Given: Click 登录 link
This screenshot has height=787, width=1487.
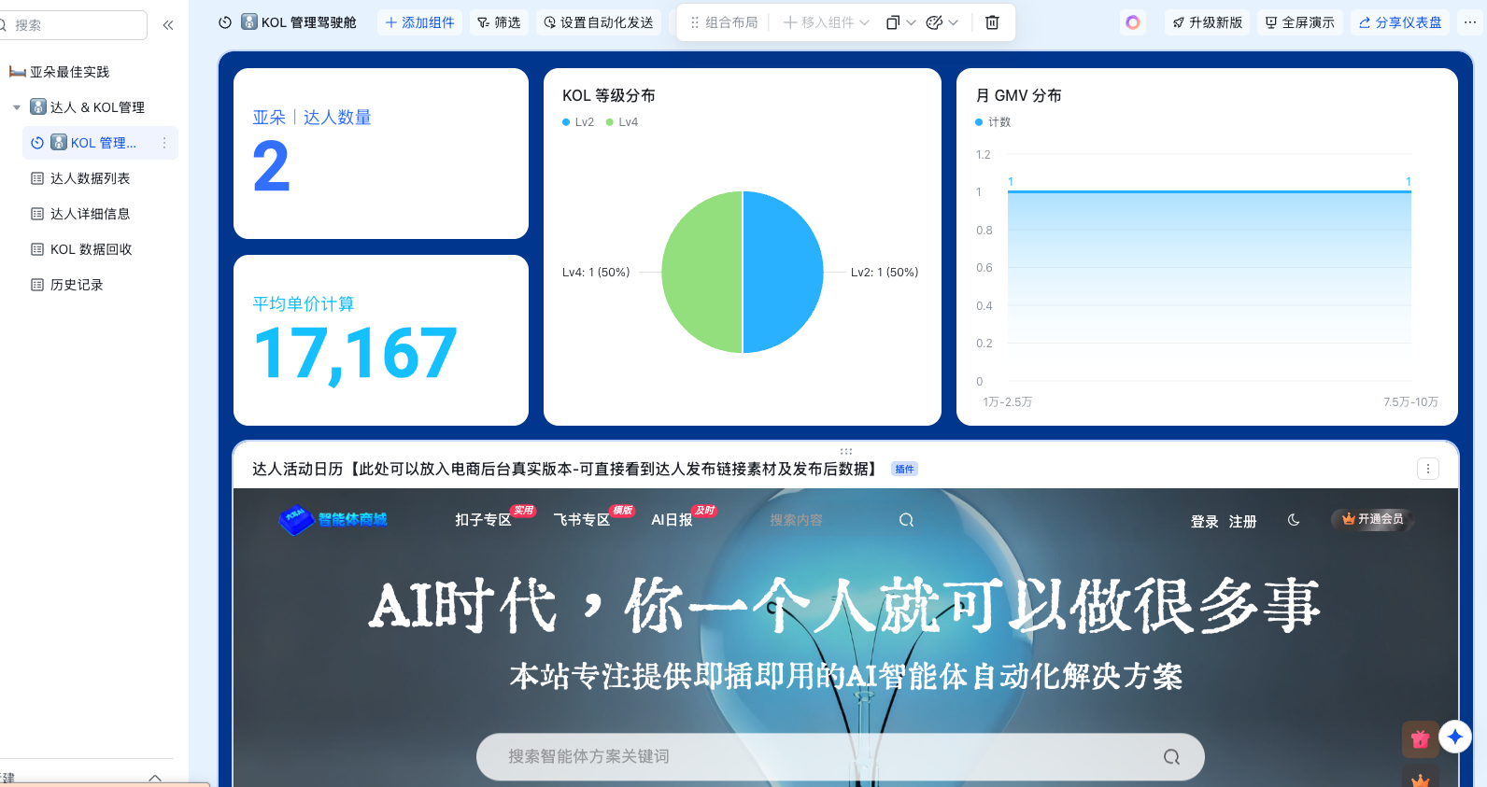Looking at the screenshot, I should tap(1204, 522).
